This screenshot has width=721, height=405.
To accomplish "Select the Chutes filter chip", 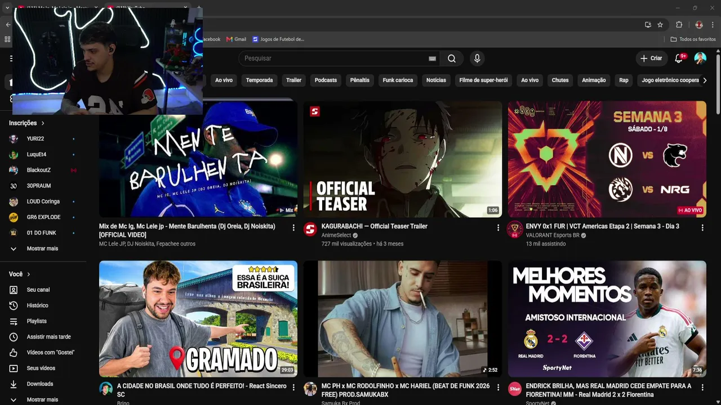I will (x=560, y=80).
